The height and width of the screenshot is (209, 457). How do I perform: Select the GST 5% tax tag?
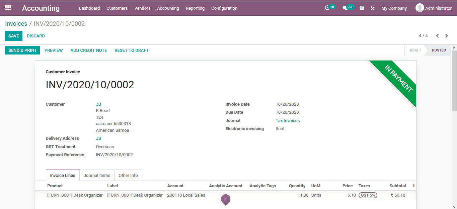[x=368, y=195]
